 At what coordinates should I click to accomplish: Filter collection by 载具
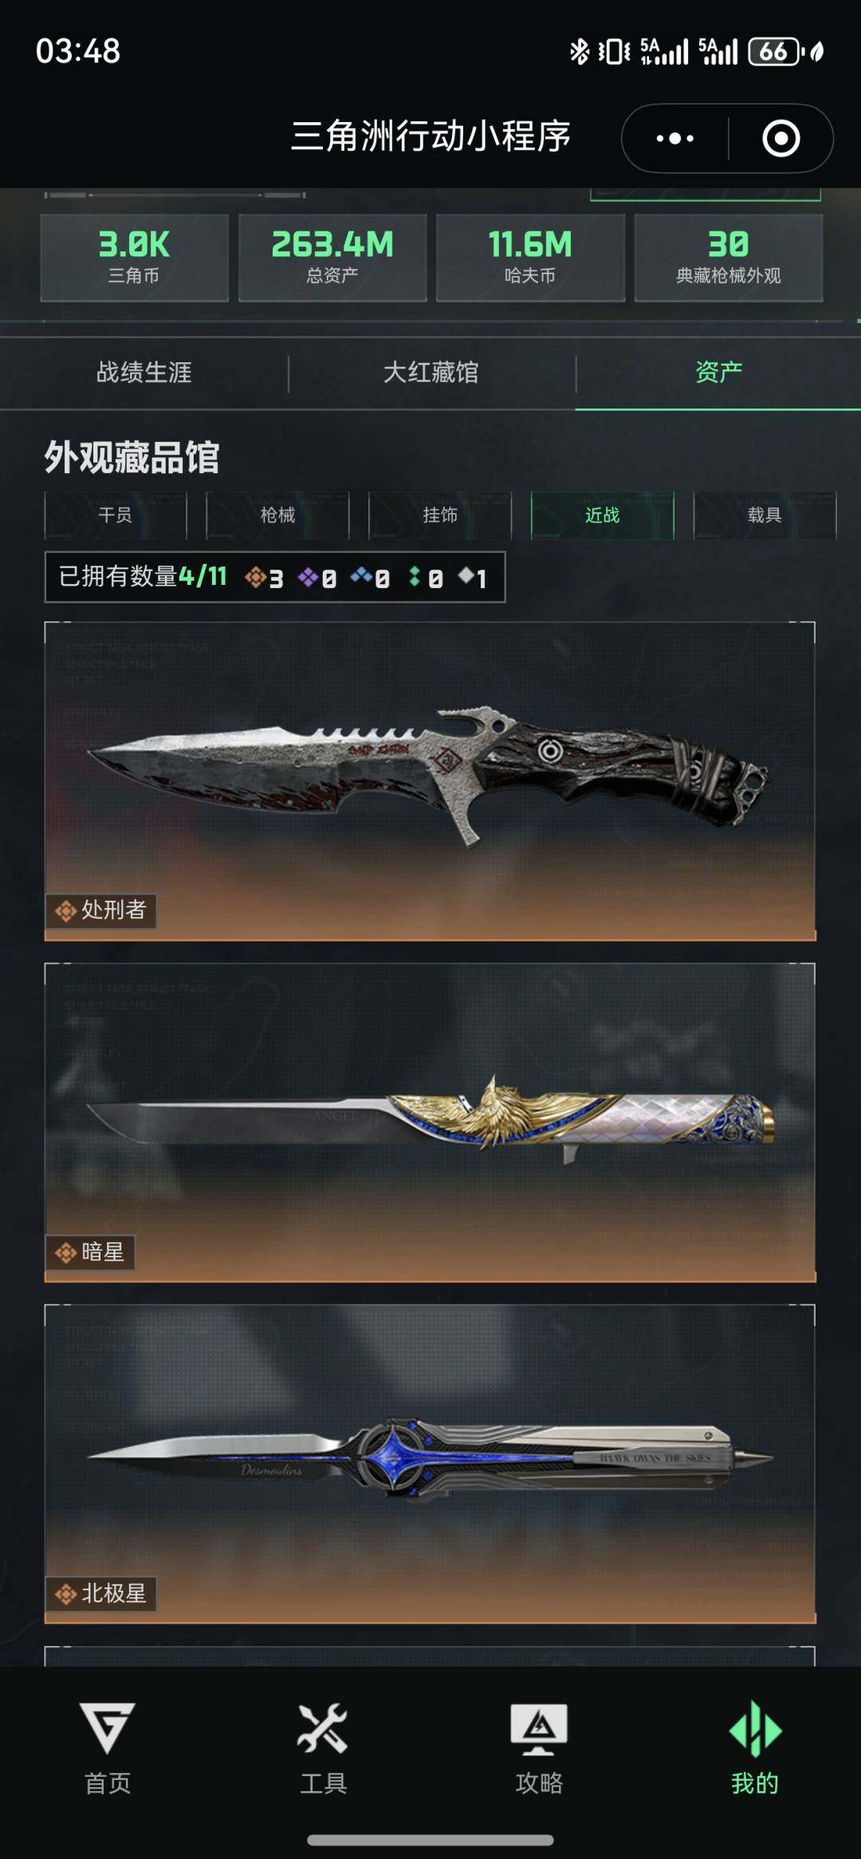(765, 515)
